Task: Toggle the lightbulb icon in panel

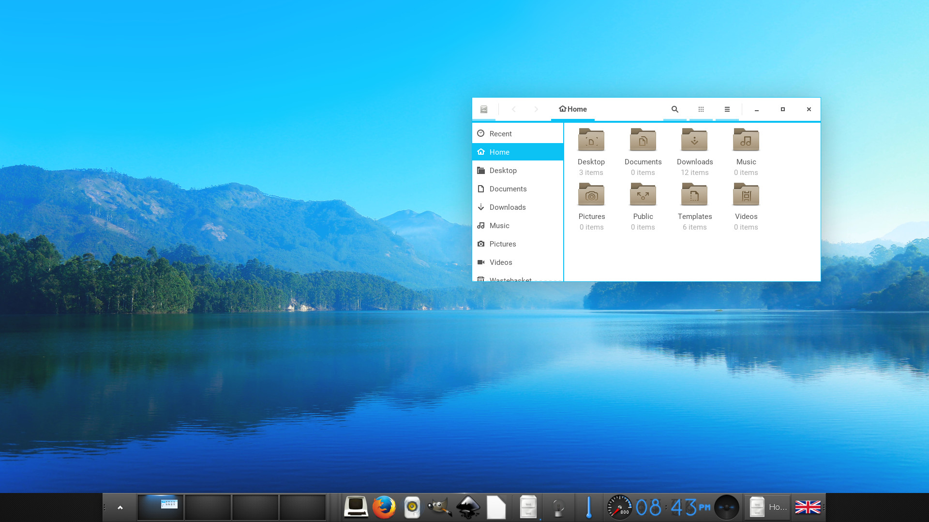Action: point(558,507)
